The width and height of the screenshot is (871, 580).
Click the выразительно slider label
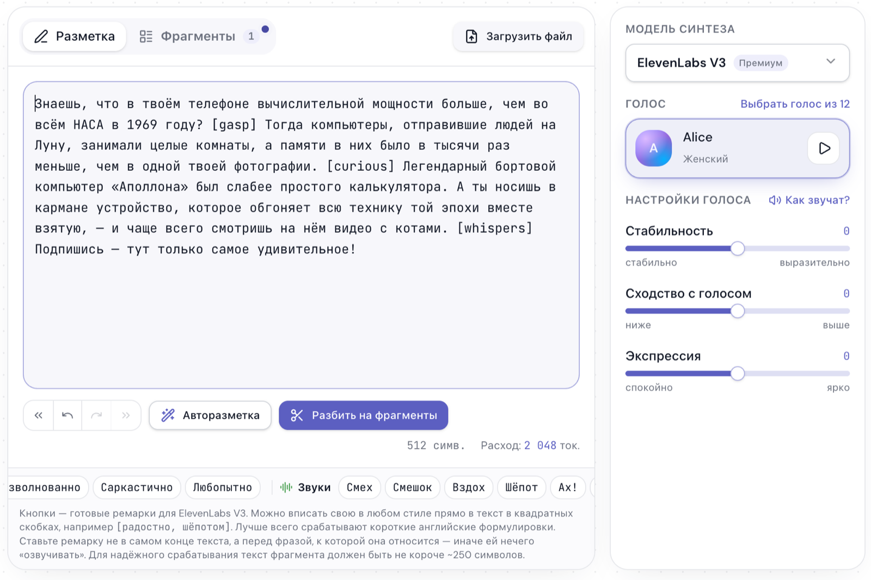(814, 263)
